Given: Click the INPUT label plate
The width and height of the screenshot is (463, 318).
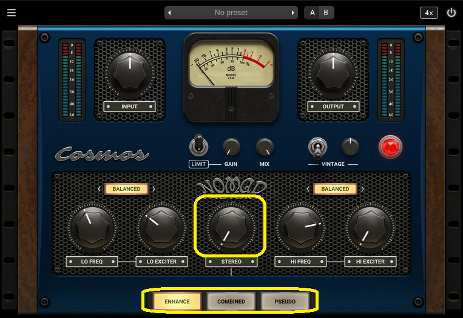Looking at the screenshot, I should [x=130, y=107].
